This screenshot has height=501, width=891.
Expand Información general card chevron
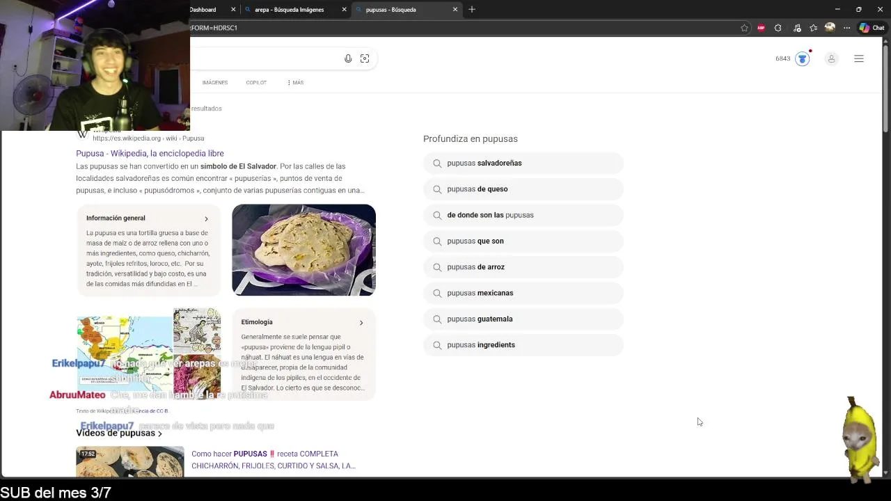pyautogui.click(x=206, y=218)
